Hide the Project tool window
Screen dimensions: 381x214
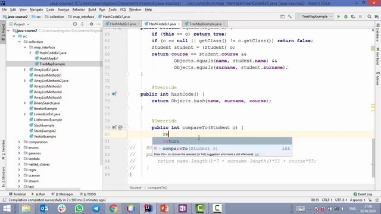tap(98, 24)
